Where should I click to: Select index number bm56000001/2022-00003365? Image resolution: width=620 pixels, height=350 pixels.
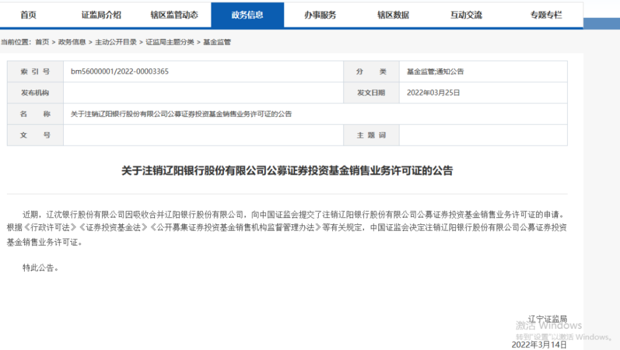[x=120, y=71]
